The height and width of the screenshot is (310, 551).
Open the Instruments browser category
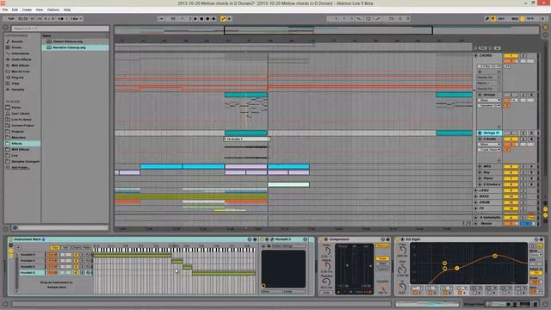click(x=20, y=53)
